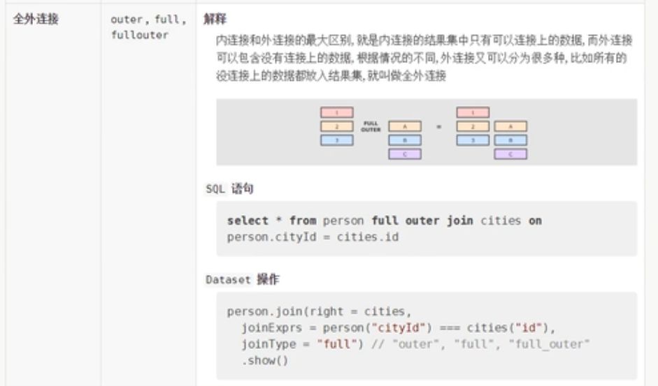Click the result table's red block 1

click(472, 112)
